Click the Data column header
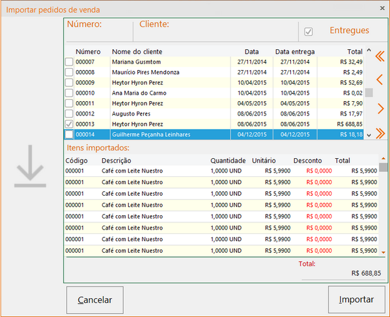The height and width of the screenshot is (317, 390). tap(251, 52)
